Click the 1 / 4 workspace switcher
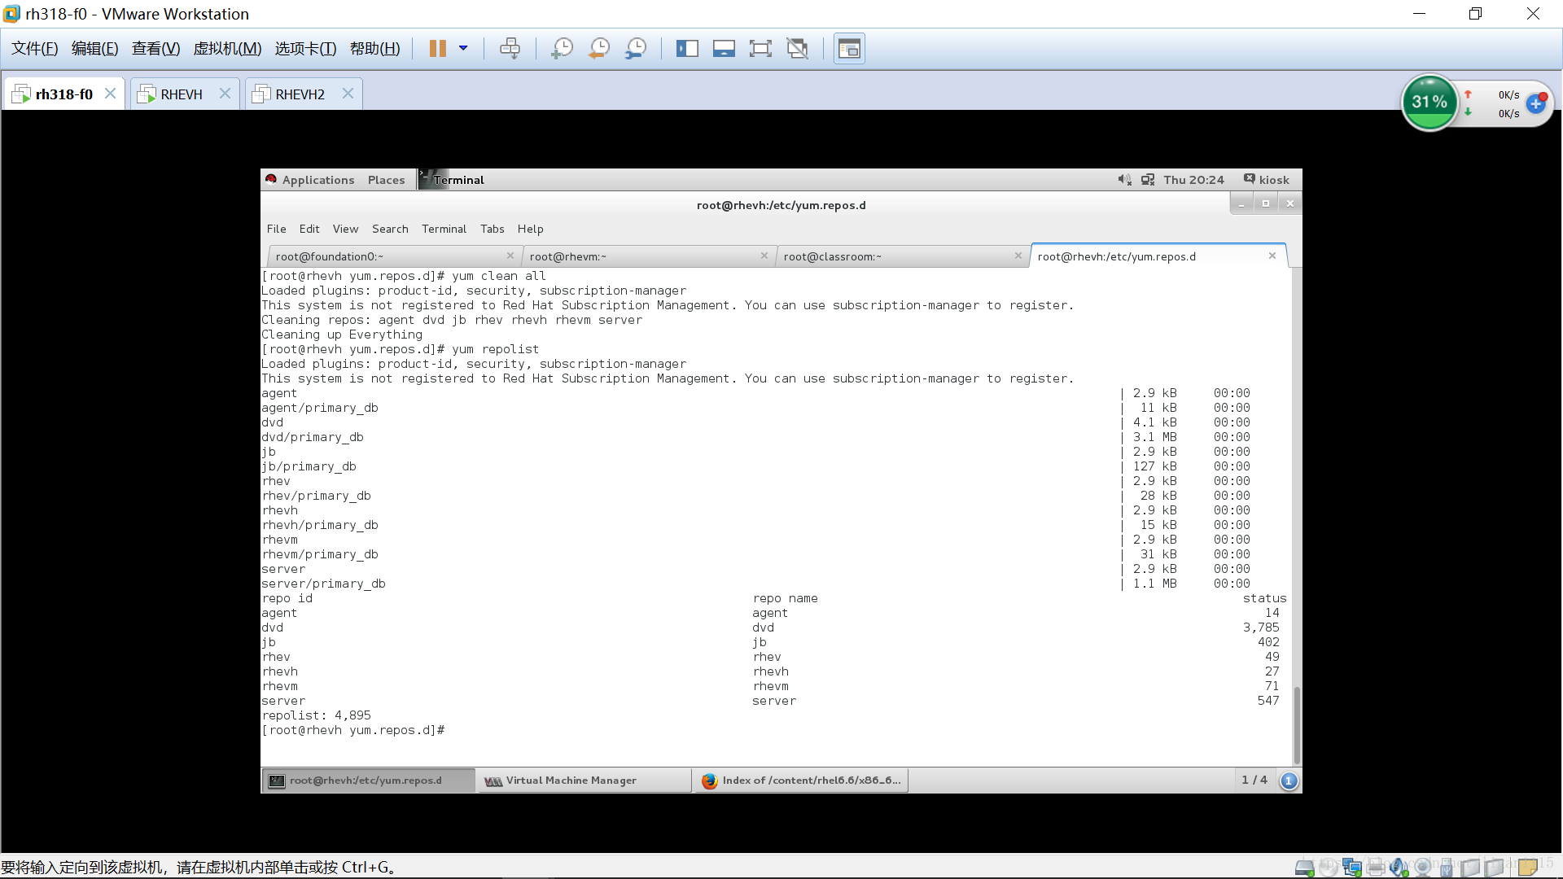Image resolution: width=1563 pixels, height=879 pixels. tap(1254, 780)
